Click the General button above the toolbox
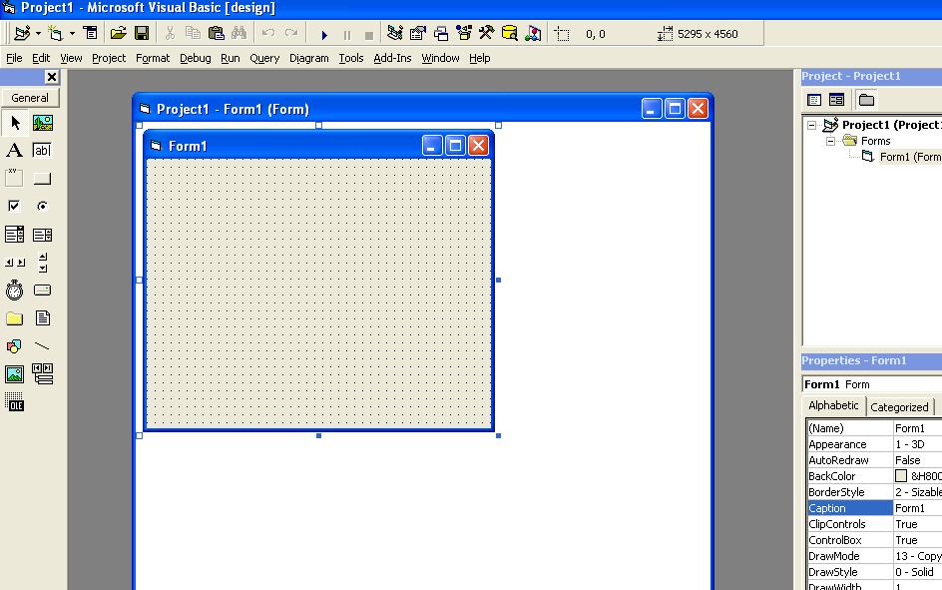This screenshot has width=942, height=590. [x=30, y=97]
